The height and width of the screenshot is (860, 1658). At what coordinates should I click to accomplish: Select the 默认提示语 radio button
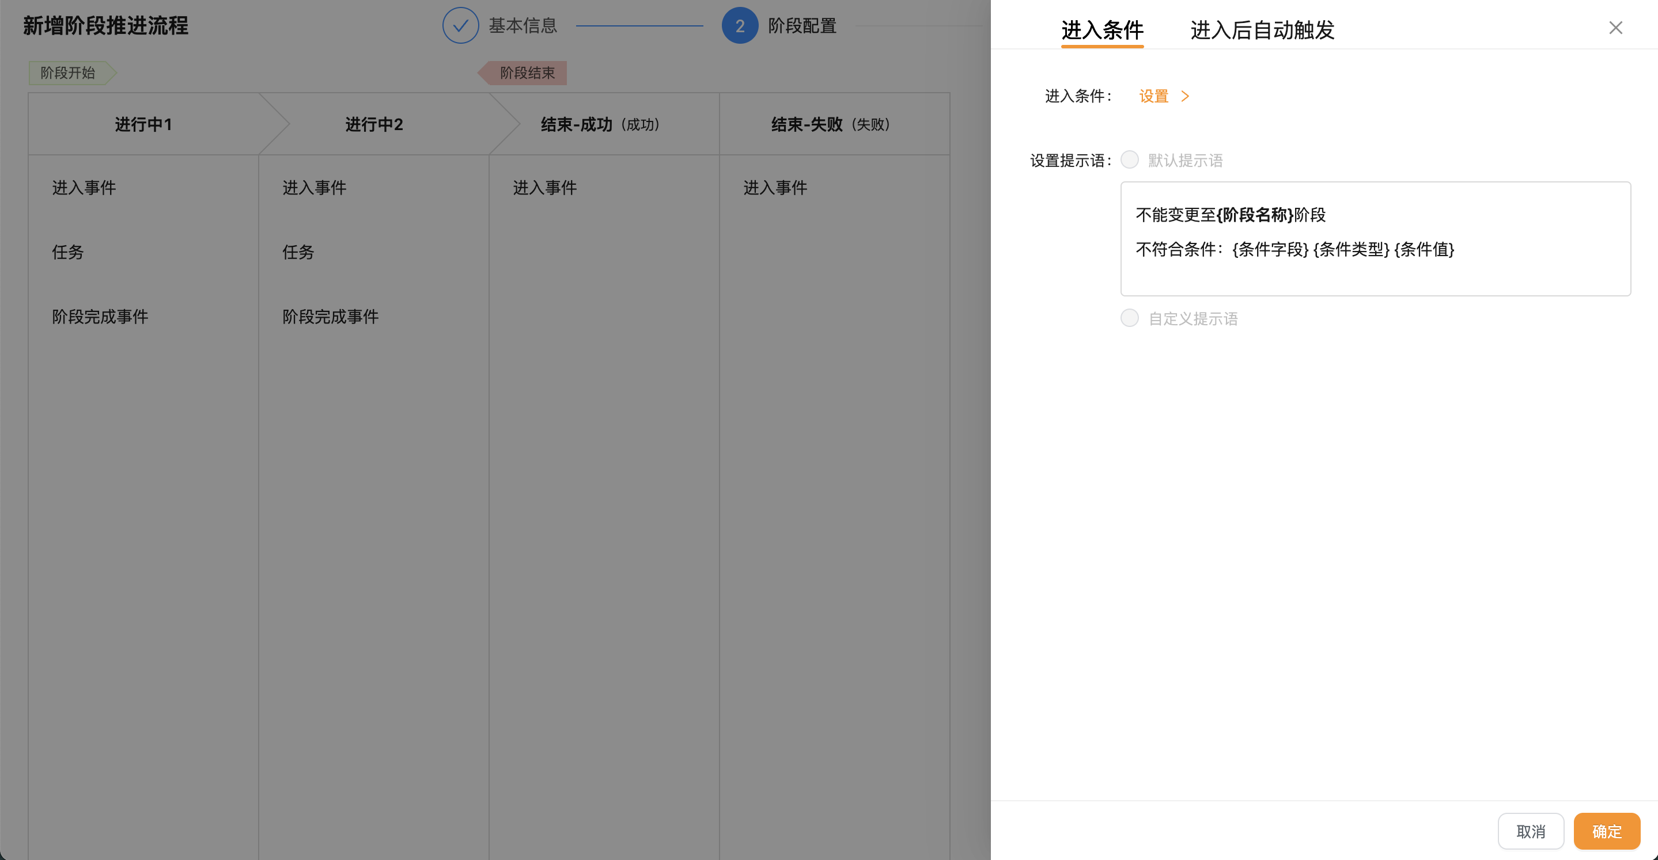[1130, 159]
